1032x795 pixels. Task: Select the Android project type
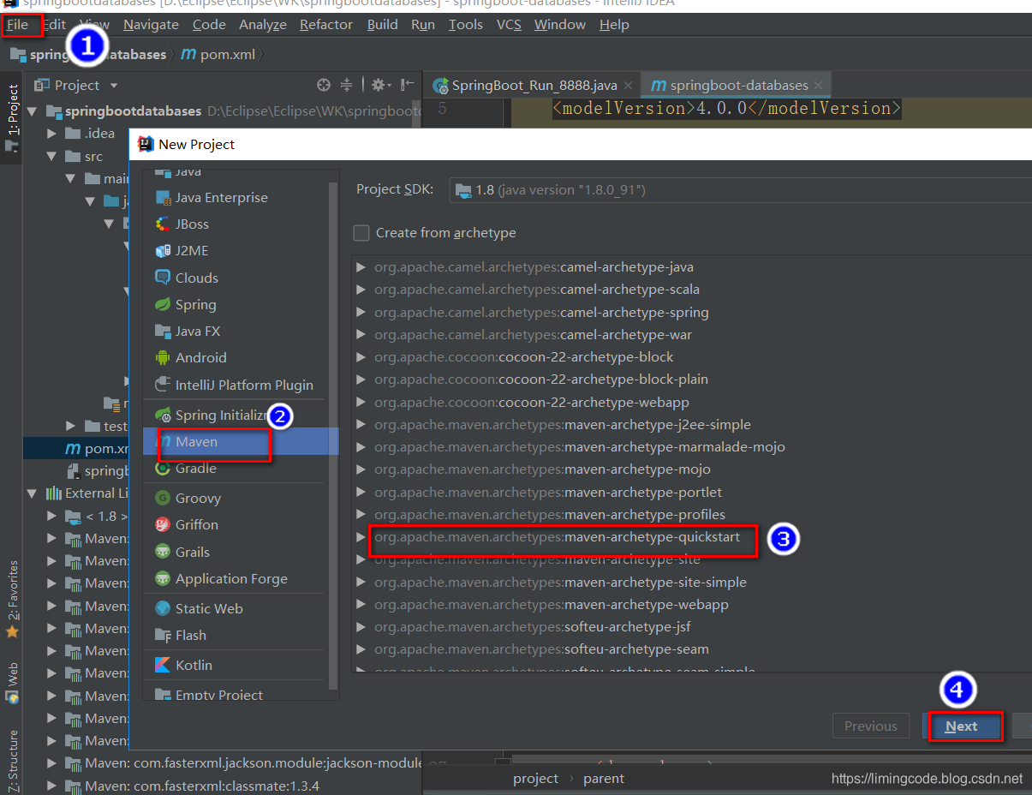[210, 357]
